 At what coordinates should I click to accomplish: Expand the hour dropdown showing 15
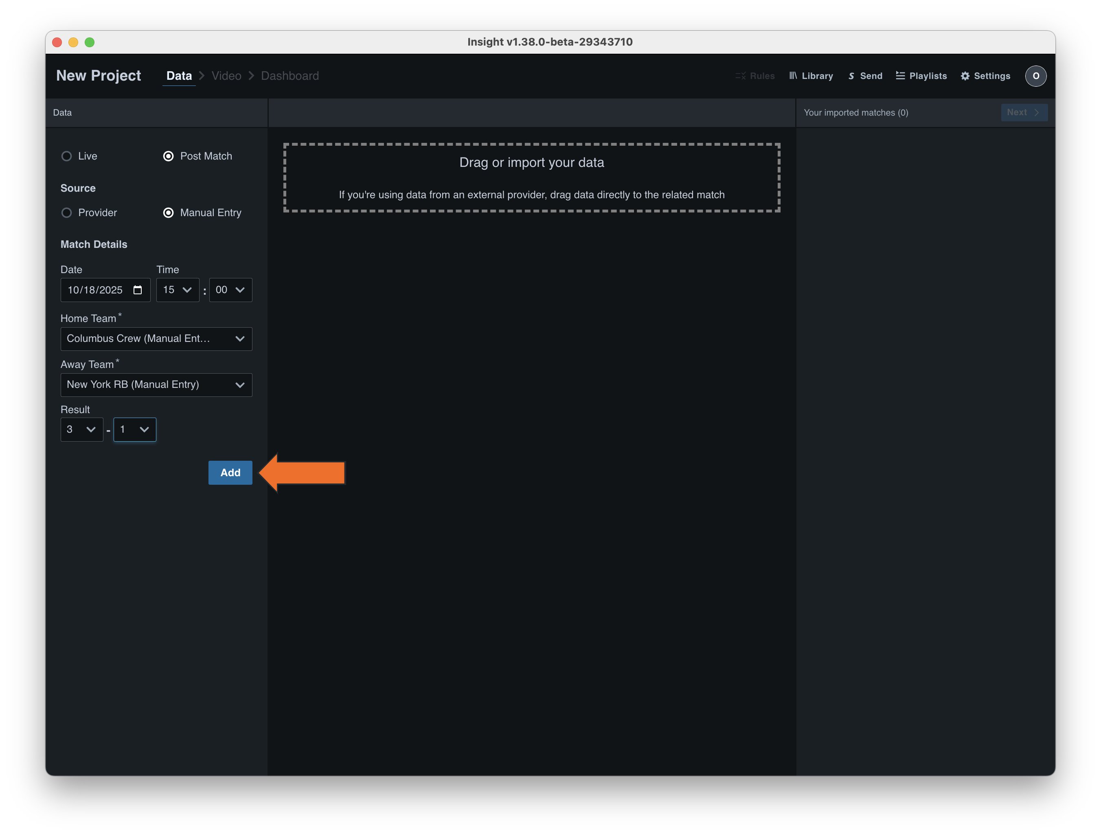[x=178, y=290]
